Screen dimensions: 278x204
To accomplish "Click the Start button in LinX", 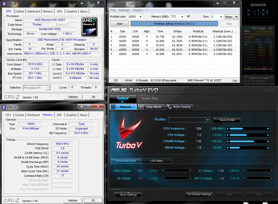I will pyautogui.click(x=120, y=24).
